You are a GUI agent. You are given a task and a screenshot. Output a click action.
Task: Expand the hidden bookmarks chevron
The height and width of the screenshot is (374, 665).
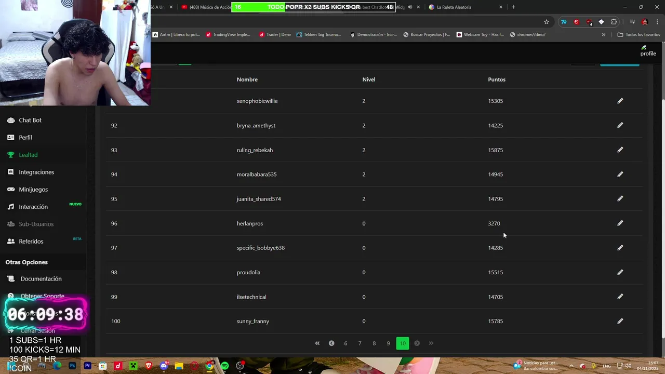point(603,35)
